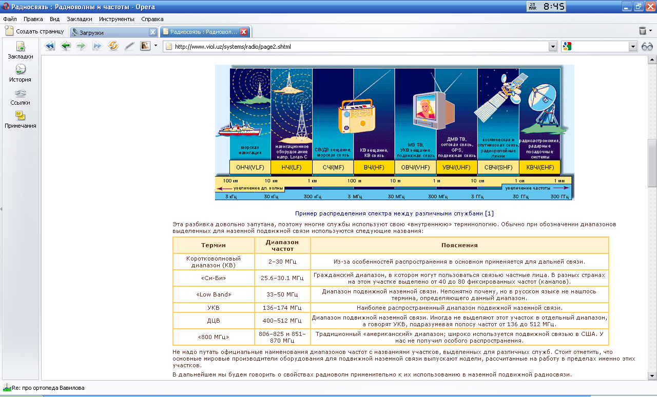Click the Создать страницу new page button

coord(35,31)
